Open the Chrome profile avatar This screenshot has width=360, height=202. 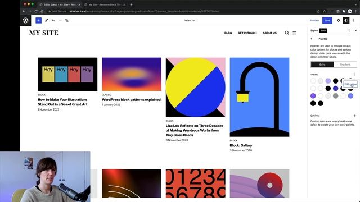tap(350, 11)
